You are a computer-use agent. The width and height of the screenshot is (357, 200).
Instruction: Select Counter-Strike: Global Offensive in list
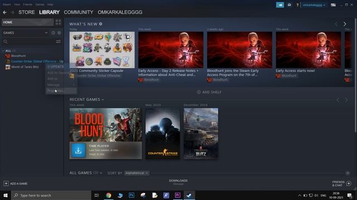33,62
